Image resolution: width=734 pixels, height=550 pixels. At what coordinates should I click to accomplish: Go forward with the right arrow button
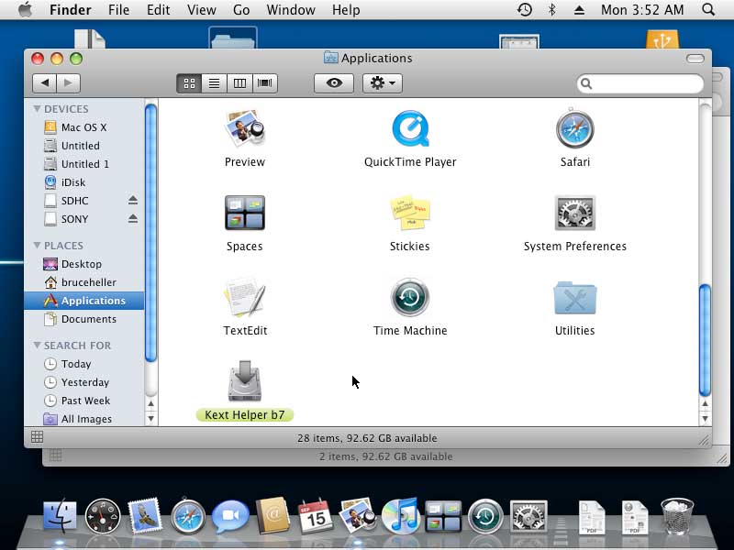coord(68,83)
